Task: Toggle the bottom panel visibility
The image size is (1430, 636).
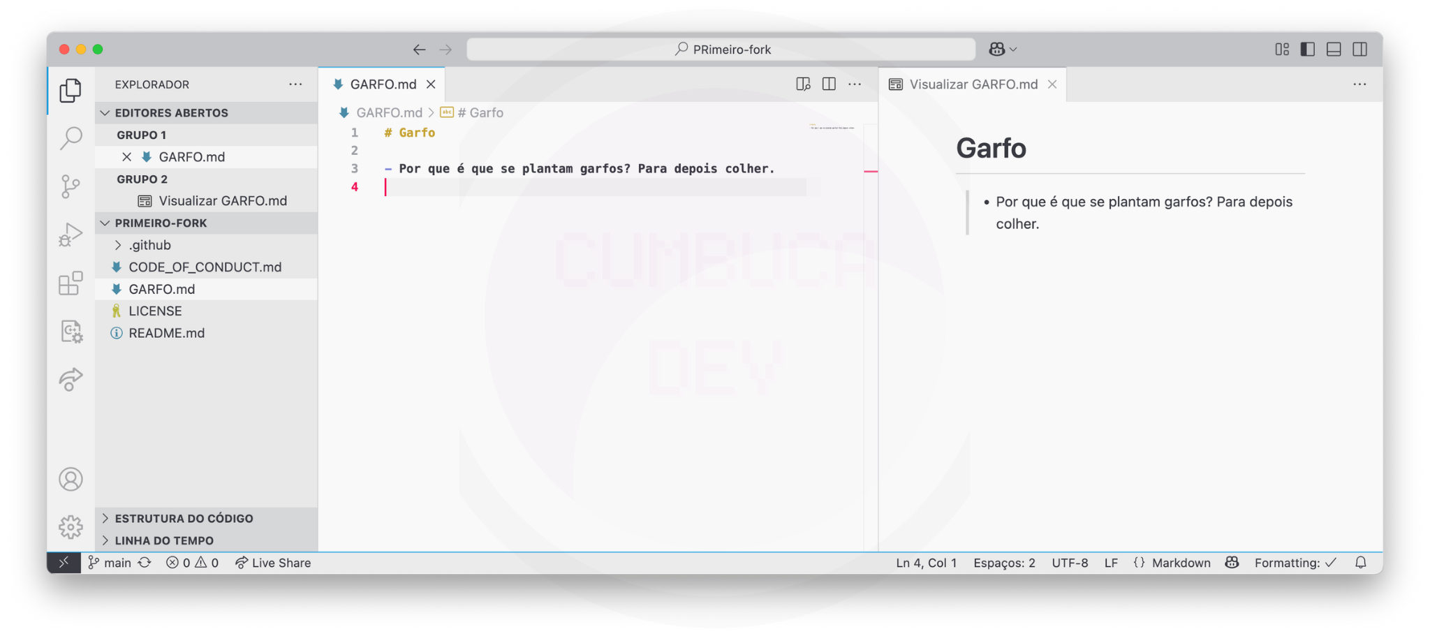Action: coord(1334,50)
